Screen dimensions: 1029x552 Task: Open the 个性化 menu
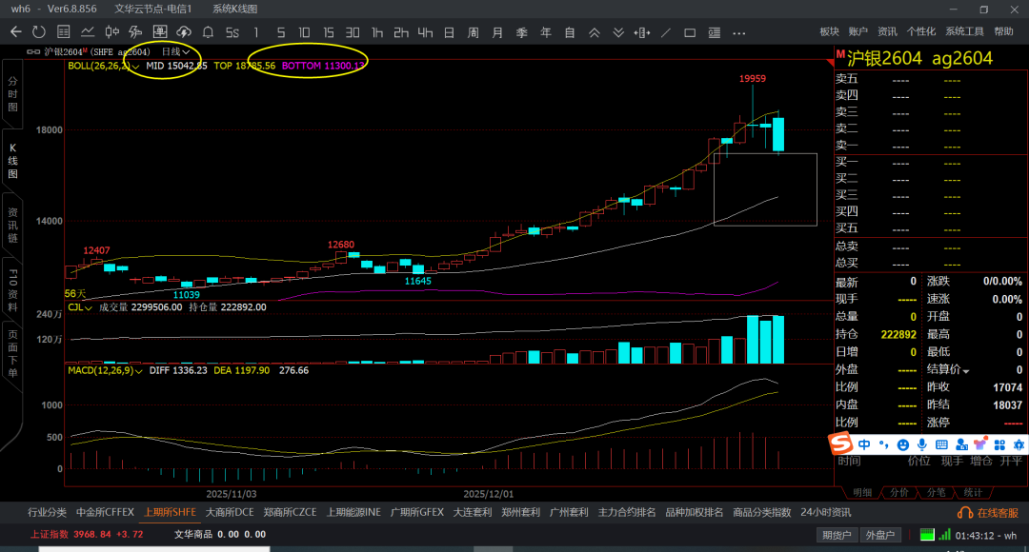920,31
